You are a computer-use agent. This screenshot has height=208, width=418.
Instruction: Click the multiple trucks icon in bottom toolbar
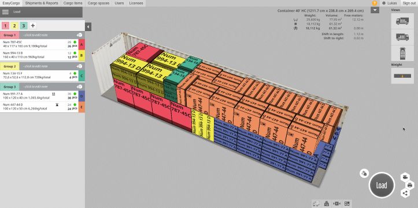click(x=316, y=204)
